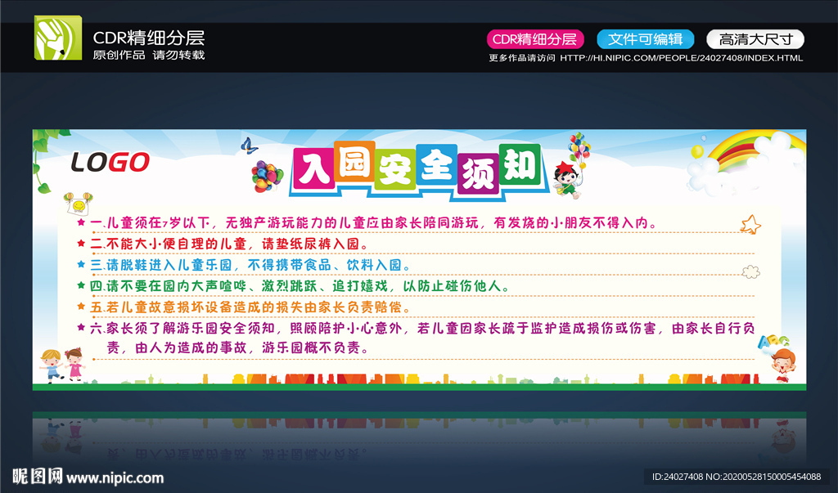The image size is (838, 493).
Task: Select rule line 六.家长须了解游乐园安全须知
Action: (422, 328)
